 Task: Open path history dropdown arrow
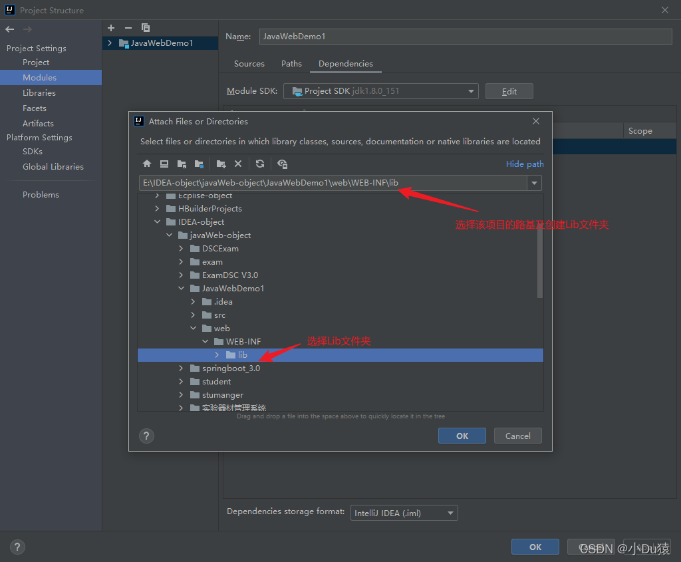(x=534, y=183)
